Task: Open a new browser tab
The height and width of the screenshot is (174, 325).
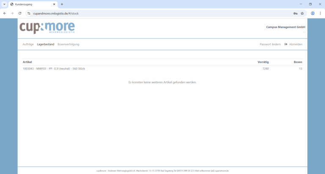Action: [62, 4]
